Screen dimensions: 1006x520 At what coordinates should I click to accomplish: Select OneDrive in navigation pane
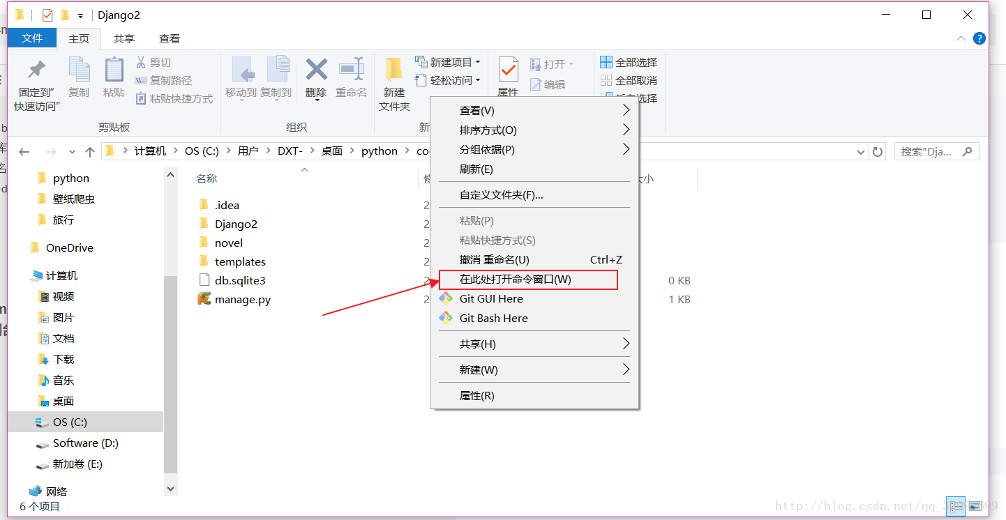point(70,247)
